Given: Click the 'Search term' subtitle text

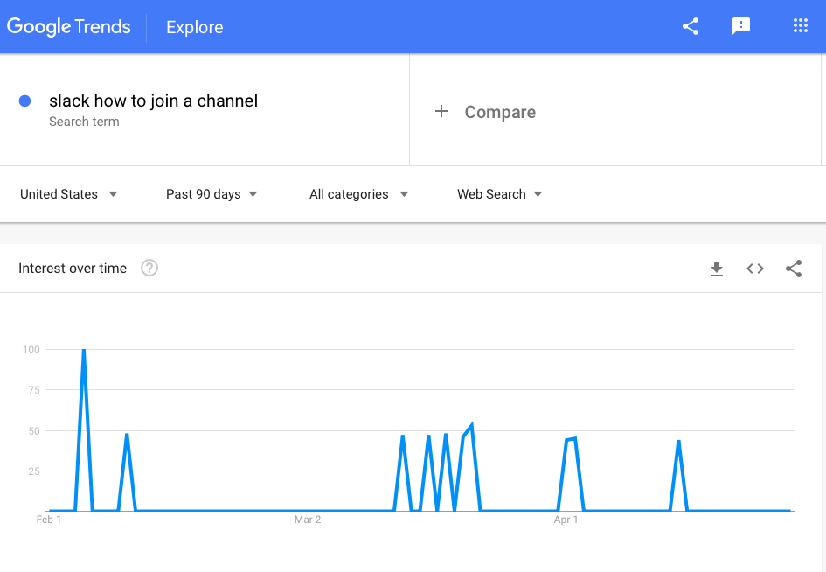Looking at the screenshot, I should point(84,122).
